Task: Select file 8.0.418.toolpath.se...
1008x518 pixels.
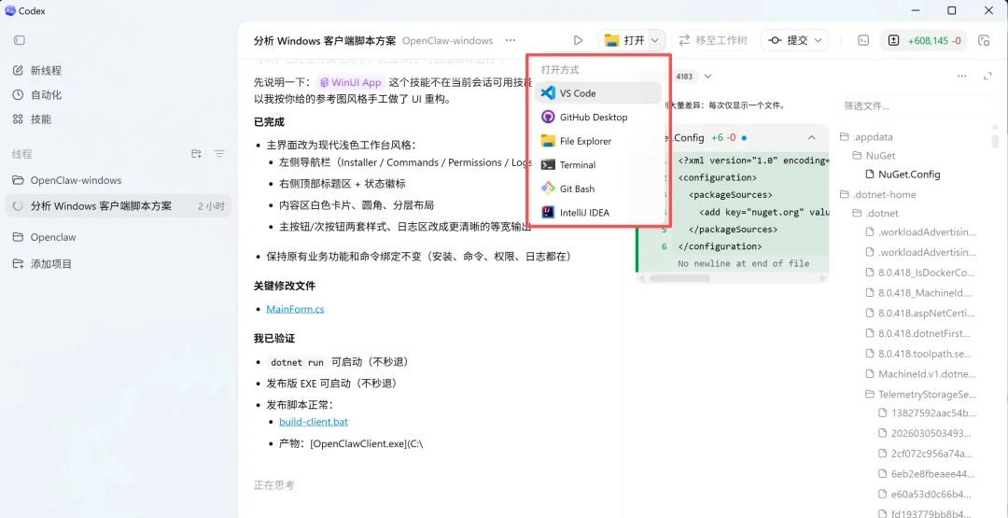Action: [x=921, y=354]
